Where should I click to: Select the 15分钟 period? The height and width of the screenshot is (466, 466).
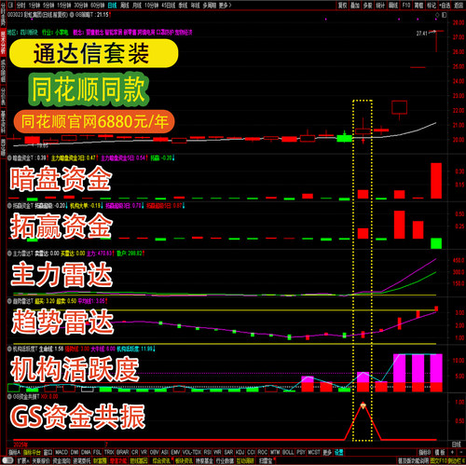(x=64, y=6)
